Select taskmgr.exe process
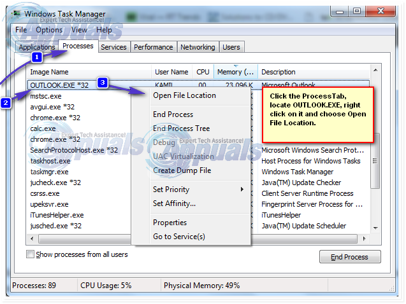 (49, 172)
